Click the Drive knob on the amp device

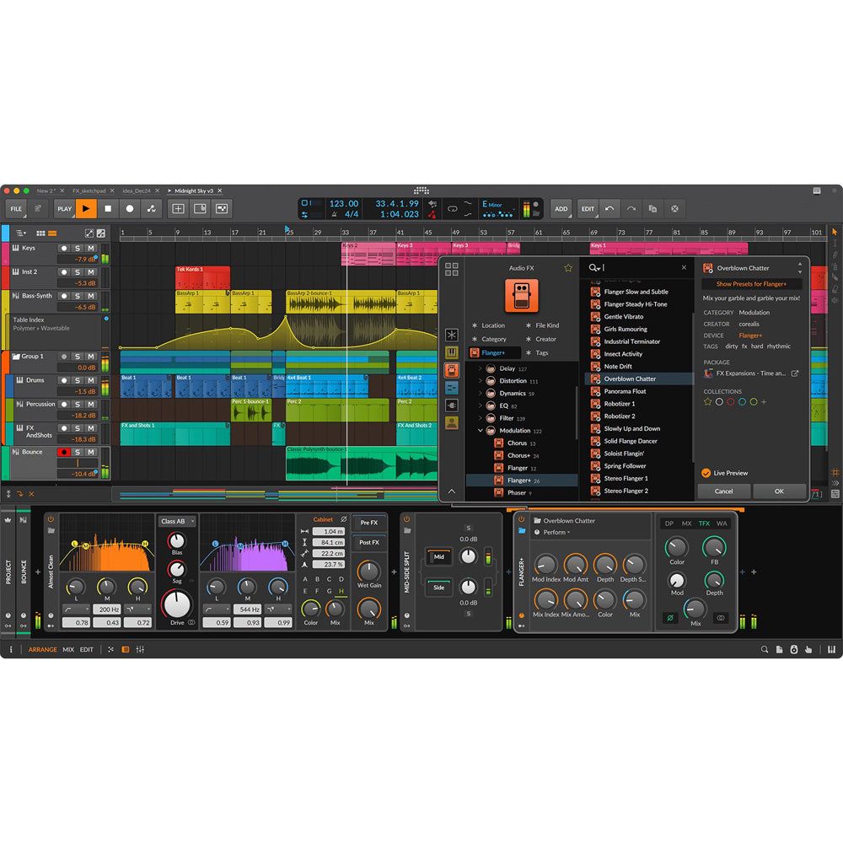coord(176,604)
